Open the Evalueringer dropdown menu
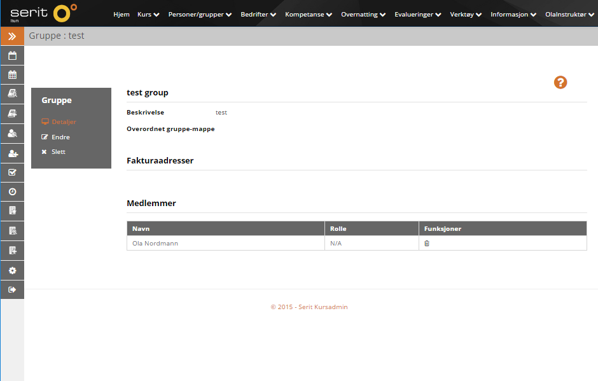 pyautogui.click(x=417, y=15)
